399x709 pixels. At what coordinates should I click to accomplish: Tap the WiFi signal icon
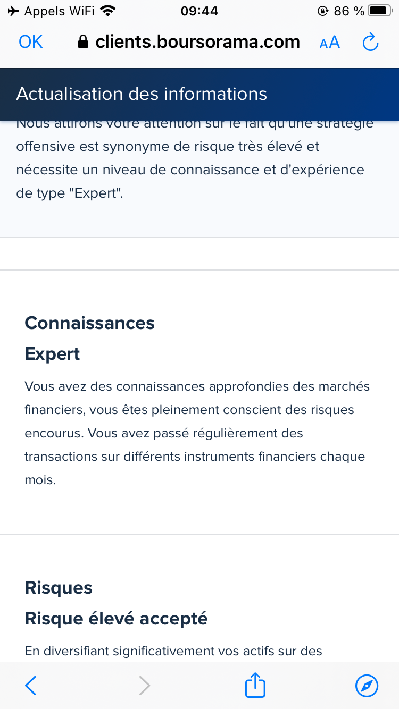(108, 11)
